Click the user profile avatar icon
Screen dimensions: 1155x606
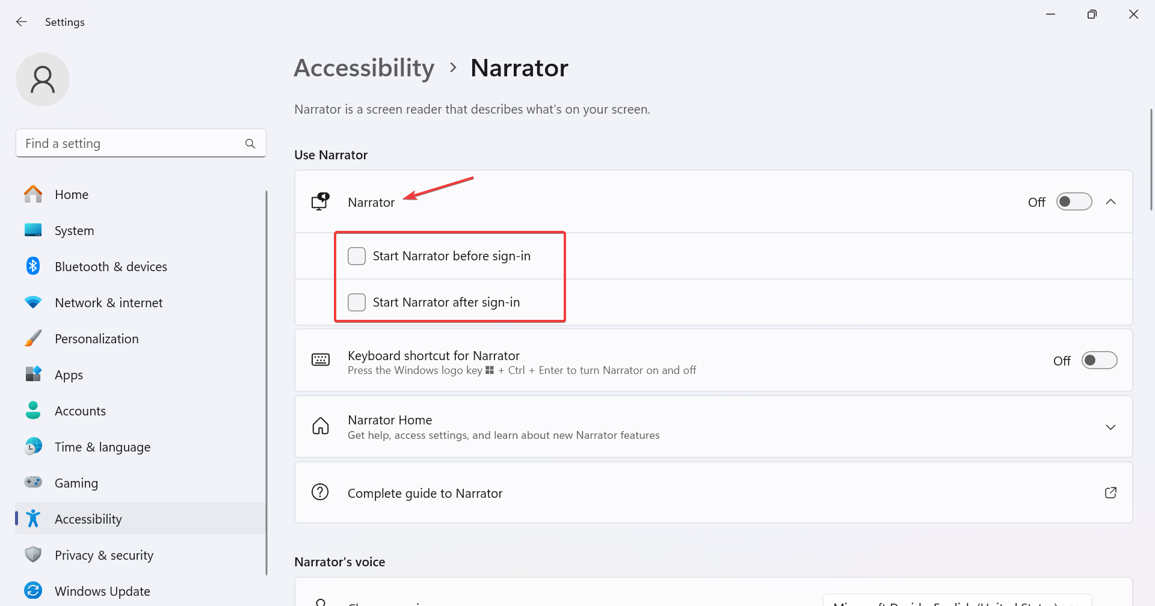pyautogui.click(x=43, y=79)
